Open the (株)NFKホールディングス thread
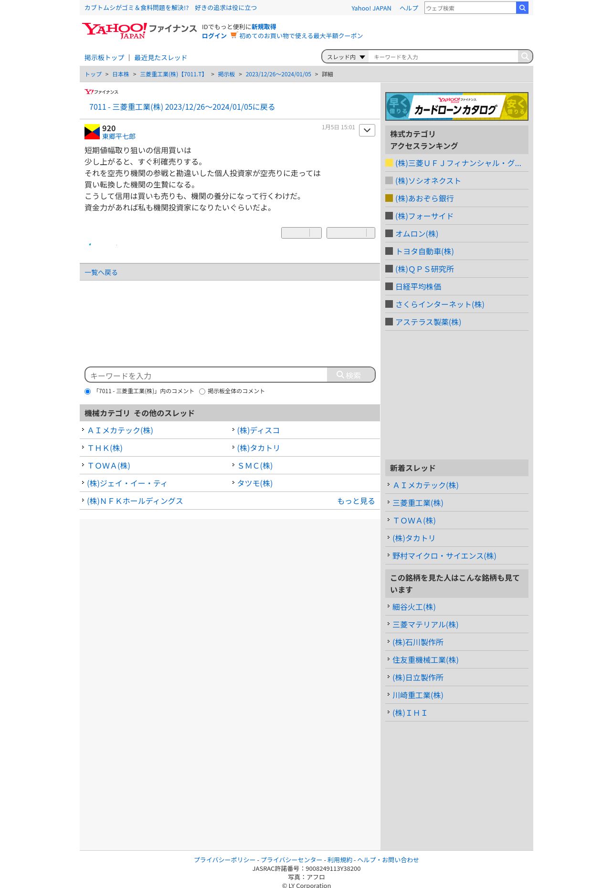 pos(135,501)
